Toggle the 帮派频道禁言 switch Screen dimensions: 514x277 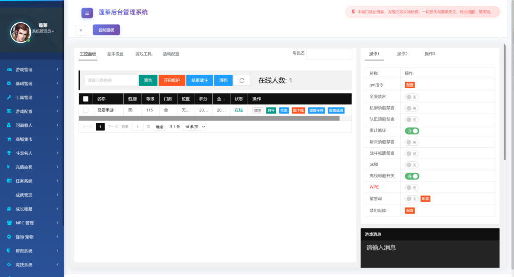(x=412, y=142)
